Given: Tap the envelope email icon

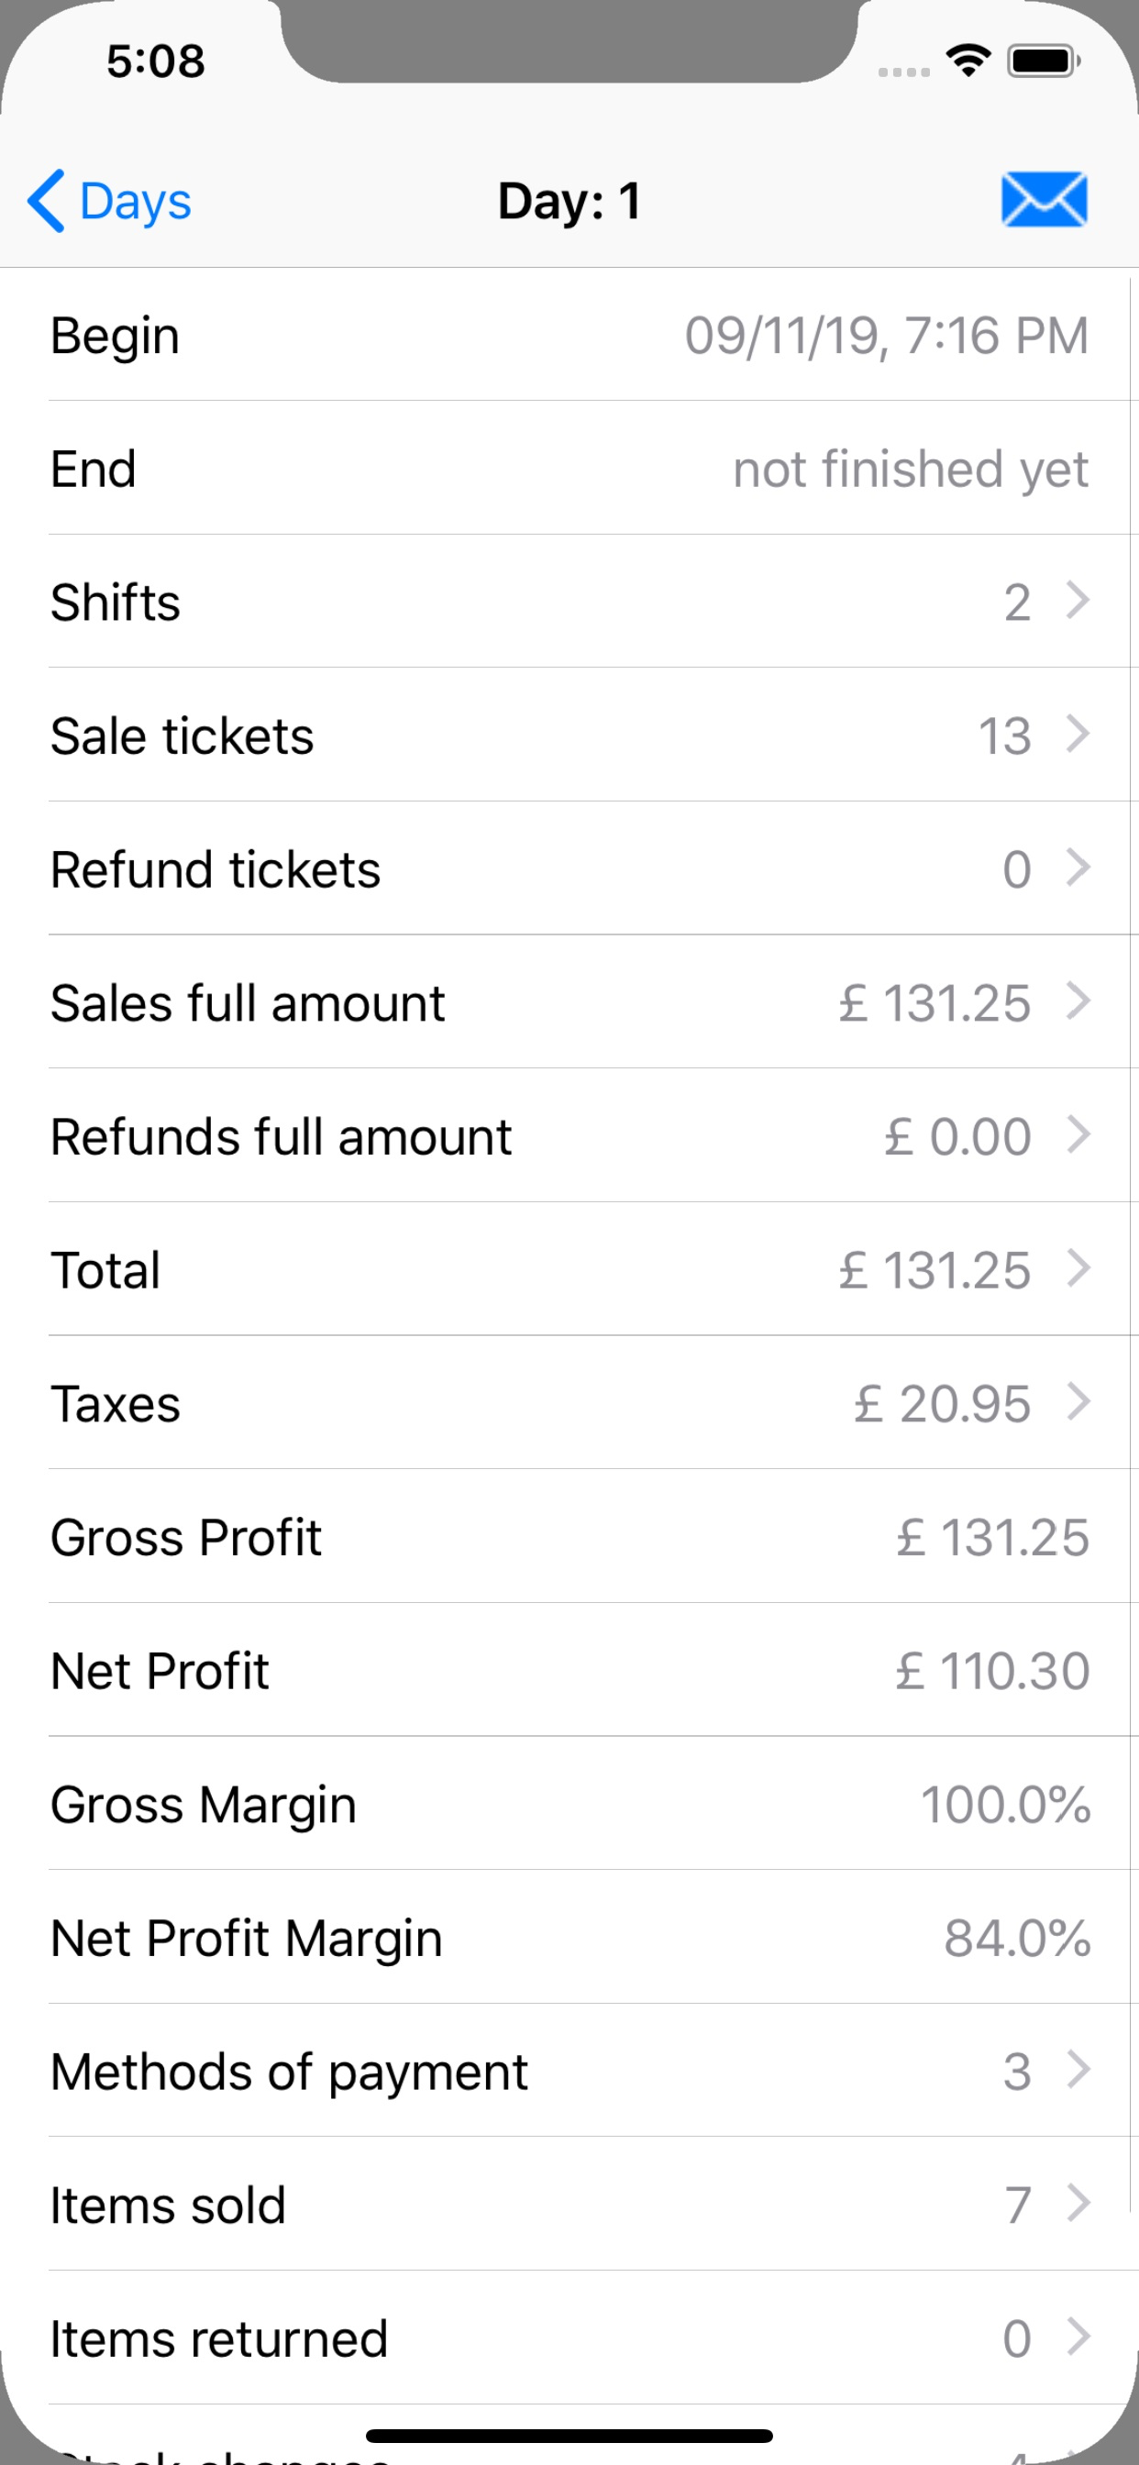Looking at the screenshot, I should click(1044, 200).
